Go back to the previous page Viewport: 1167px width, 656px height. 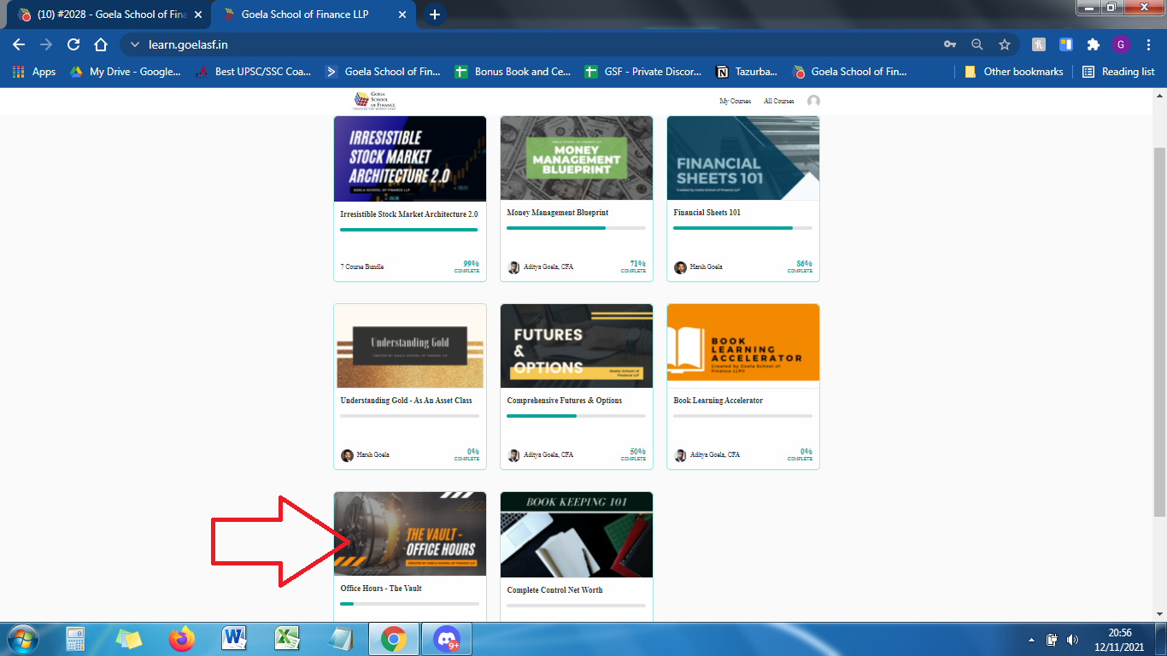coord(19,44)
